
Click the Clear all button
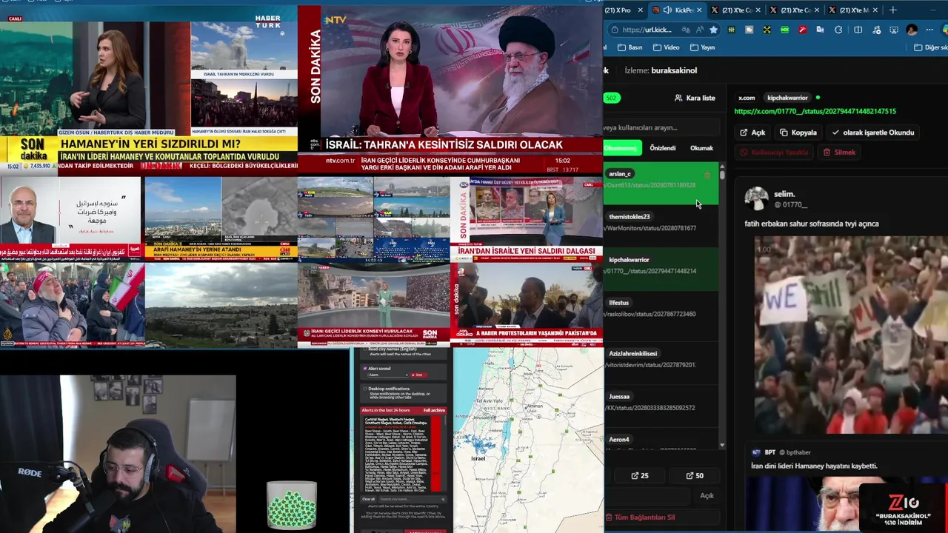[x=368, y=499]
